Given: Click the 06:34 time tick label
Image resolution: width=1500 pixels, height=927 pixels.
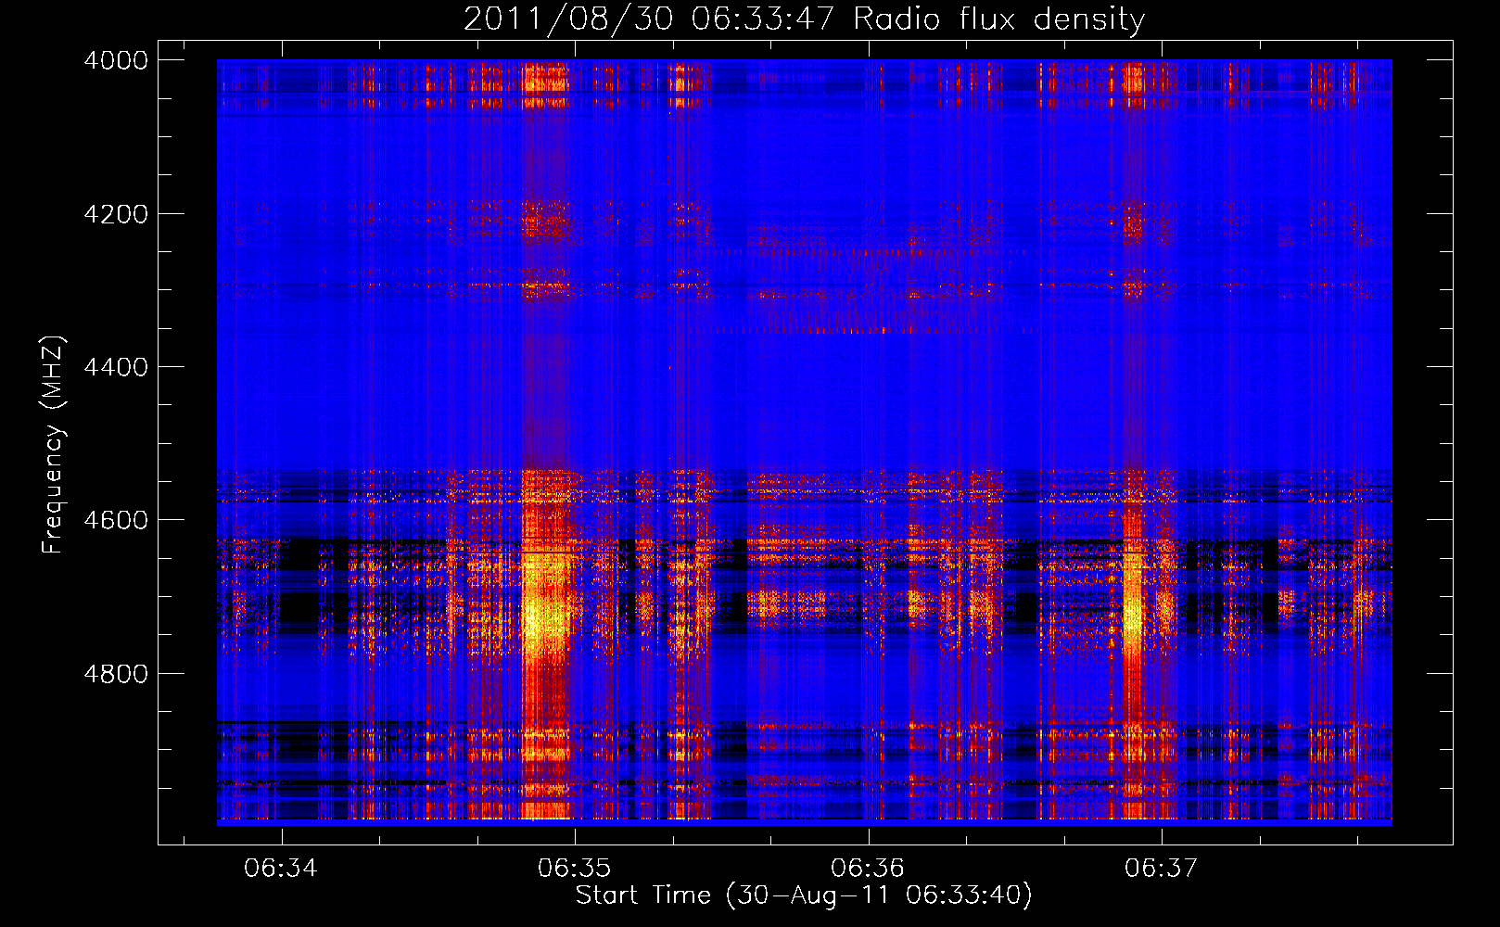Looking at the screenshot, I should [281, 869].
